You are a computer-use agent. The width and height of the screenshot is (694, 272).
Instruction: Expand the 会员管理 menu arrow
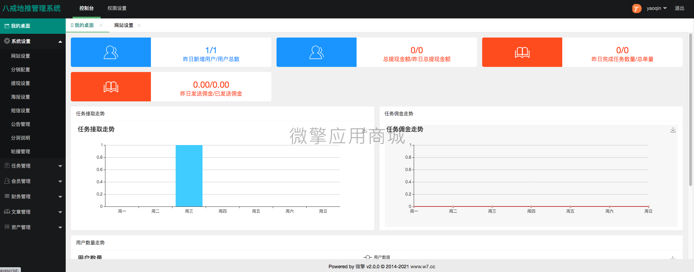click(x=60, y=182)
